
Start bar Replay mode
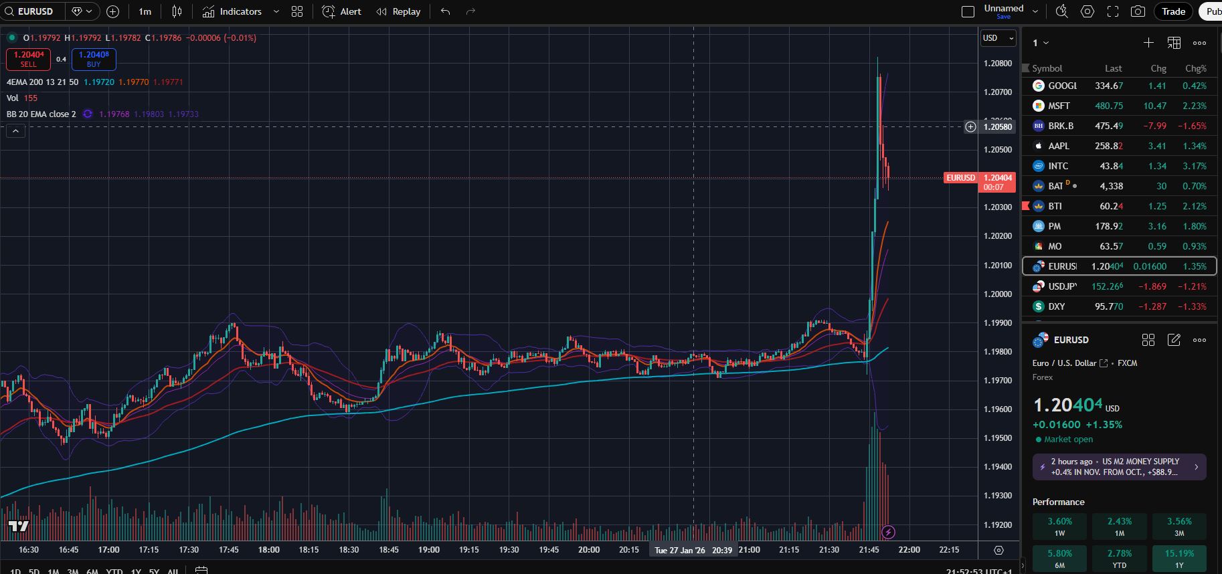click(x=398, y=11)
